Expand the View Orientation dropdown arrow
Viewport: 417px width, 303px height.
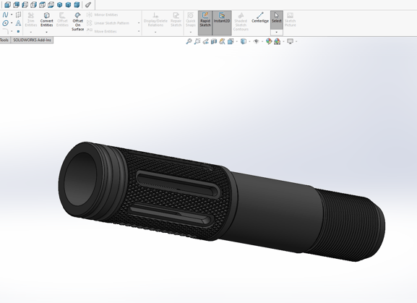[237, 41]
